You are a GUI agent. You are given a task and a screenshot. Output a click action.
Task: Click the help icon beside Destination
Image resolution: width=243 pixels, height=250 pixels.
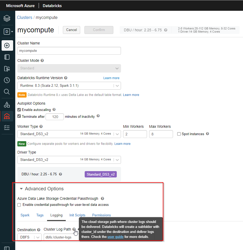click(39, 230)
